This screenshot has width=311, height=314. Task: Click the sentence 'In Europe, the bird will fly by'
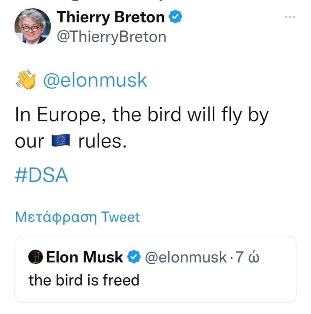[142, 115]
